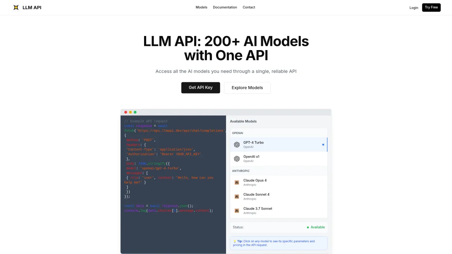The width and height of the screenshot is (452, 254).
Task: Click the OpenAI icon beside GPT-4 Turbo
Action: coord(237,145)
